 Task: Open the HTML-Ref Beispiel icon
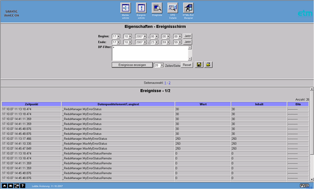[188, 8]
